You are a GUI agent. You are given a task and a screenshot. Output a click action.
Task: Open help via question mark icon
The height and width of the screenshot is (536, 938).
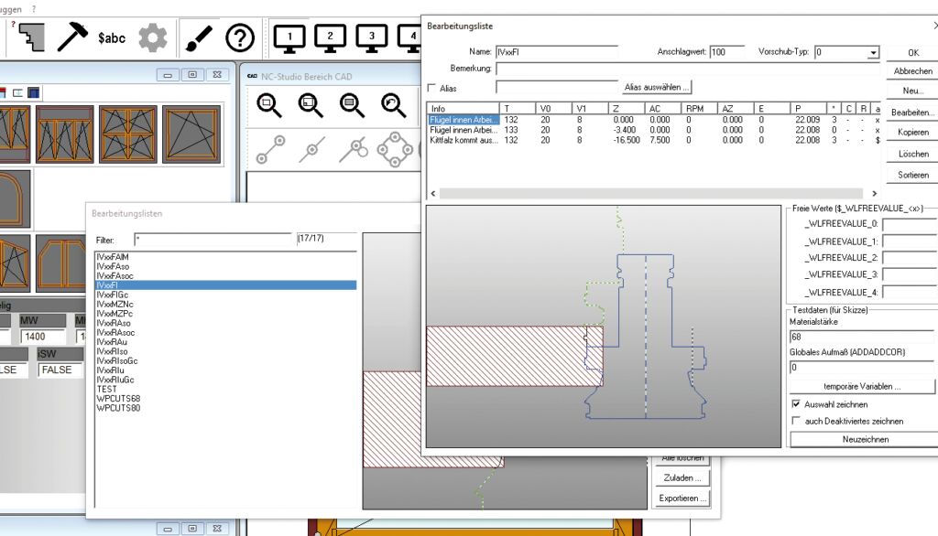(240, 38)
